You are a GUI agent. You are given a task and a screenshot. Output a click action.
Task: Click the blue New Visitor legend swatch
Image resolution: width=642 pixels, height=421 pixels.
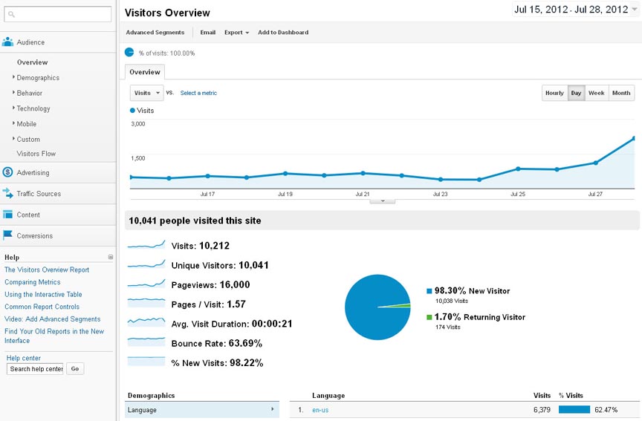click(429, 291)
